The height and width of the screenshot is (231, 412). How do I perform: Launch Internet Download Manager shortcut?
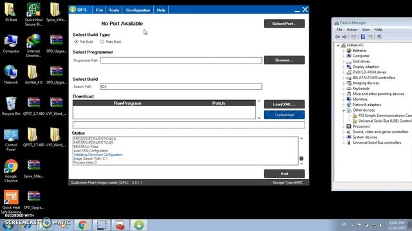click(x=33, y=46)
